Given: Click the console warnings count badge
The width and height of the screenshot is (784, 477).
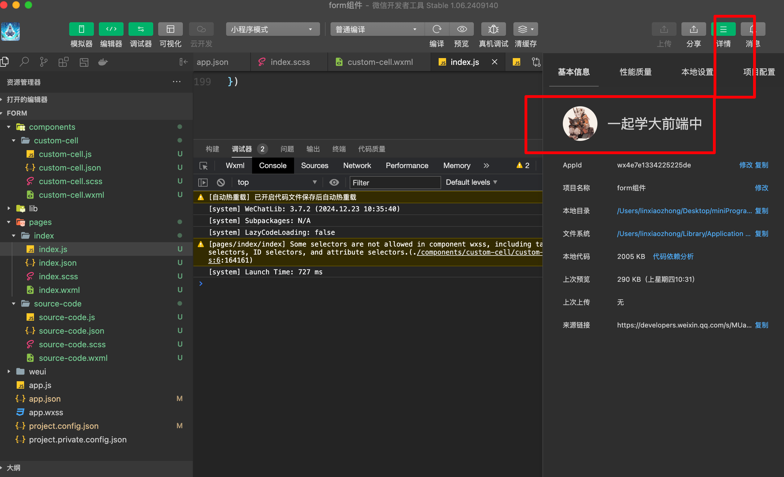Looking at the screenshot, I should click(523, 165).
